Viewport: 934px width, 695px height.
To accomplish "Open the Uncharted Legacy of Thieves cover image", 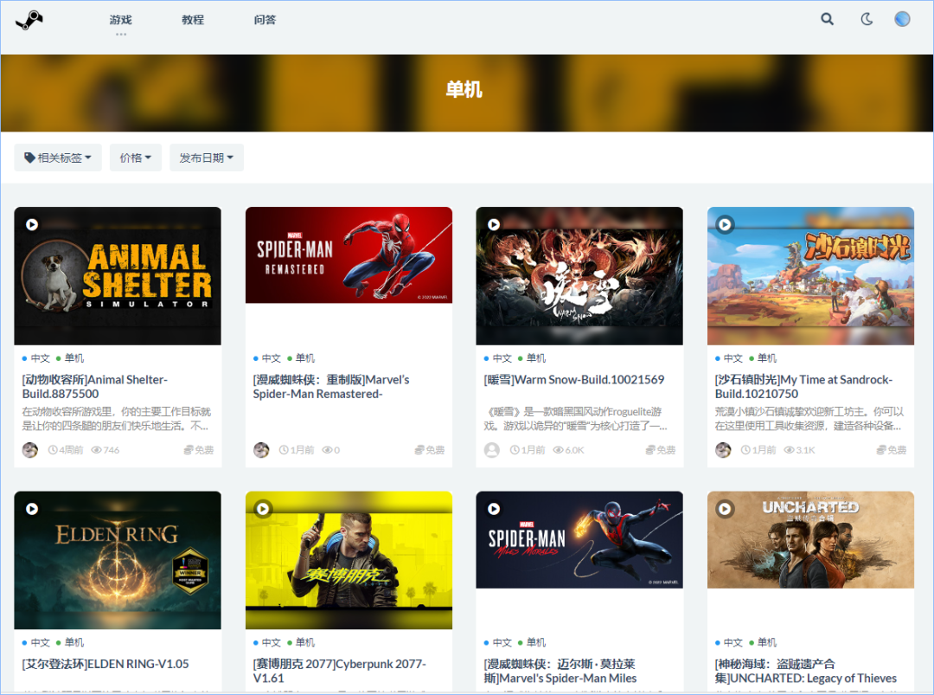I will click(x=810, y=539).
